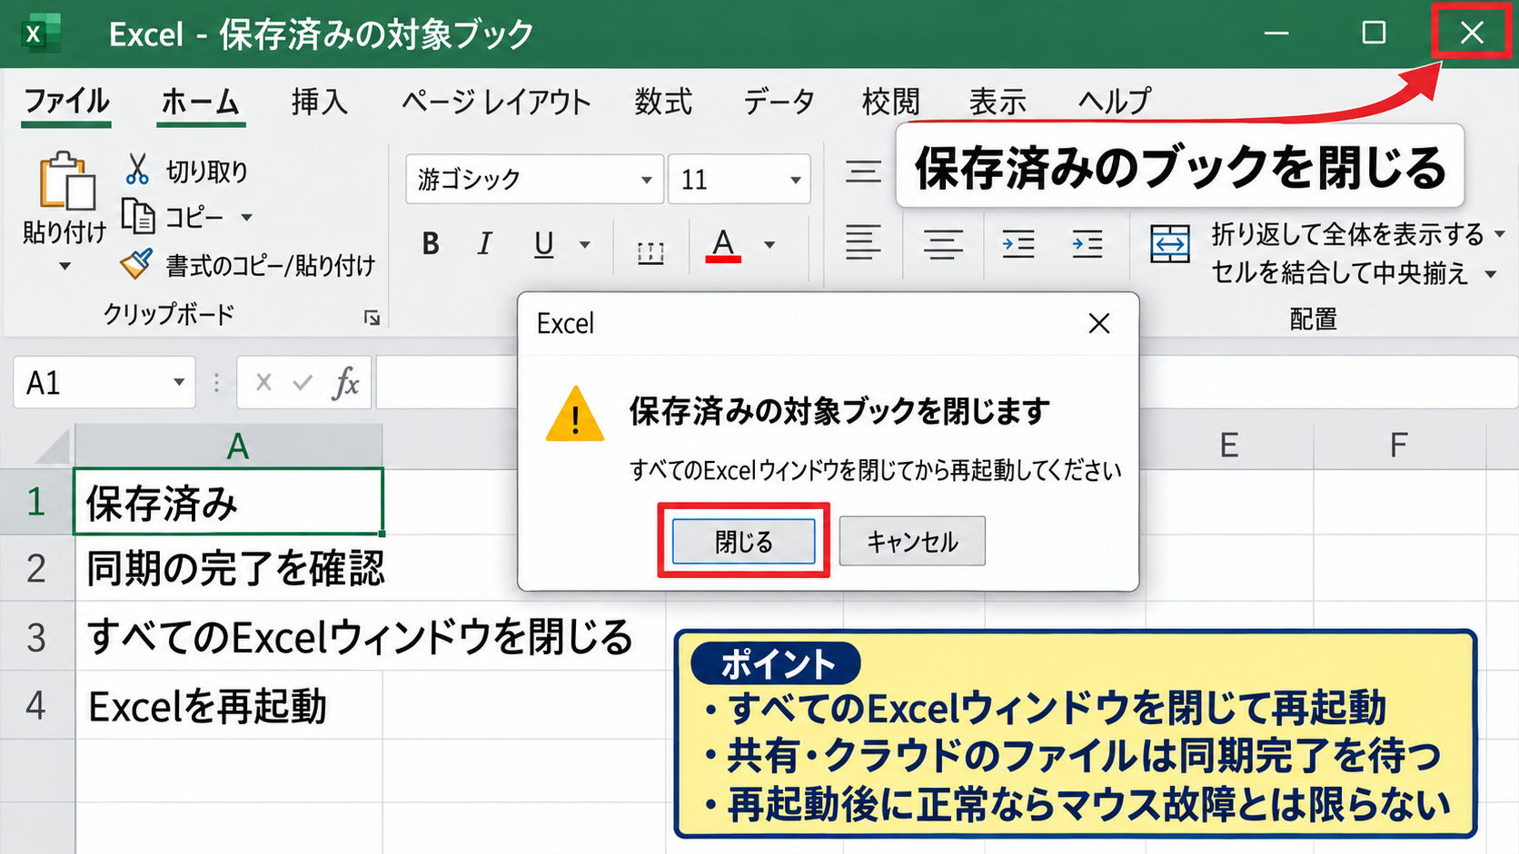
Task: Click the Format Painter brush icon
Action: [x=136, y=265]
